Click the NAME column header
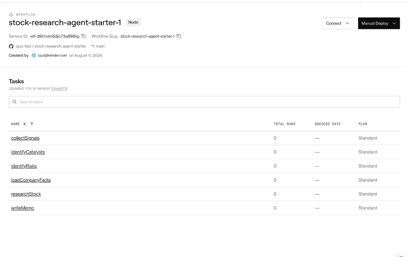 (16, 124)
